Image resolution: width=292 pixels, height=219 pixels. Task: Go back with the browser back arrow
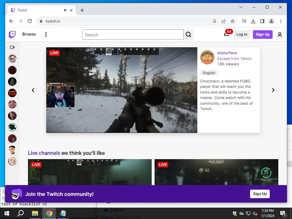[x=11, y=21]
